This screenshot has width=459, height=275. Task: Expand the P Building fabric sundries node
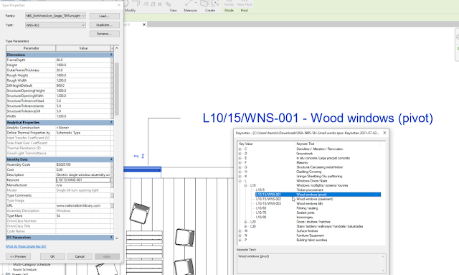[240, 240]
